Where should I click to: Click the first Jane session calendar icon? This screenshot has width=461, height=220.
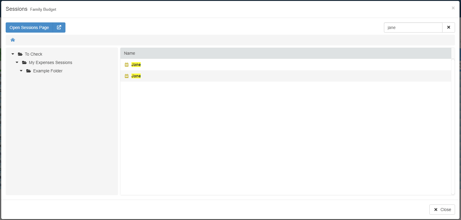[x=127, y=65]
